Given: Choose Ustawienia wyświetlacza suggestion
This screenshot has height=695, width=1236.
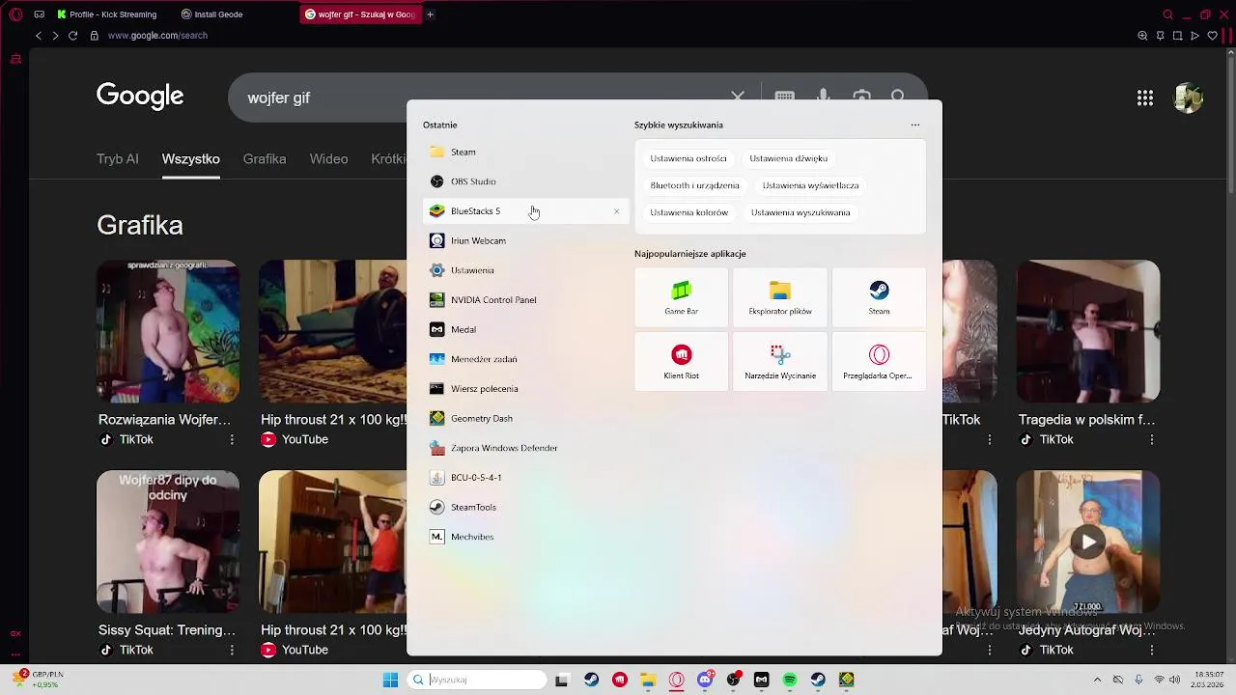Looking at the screenshot, I should (x=810, y=185).
